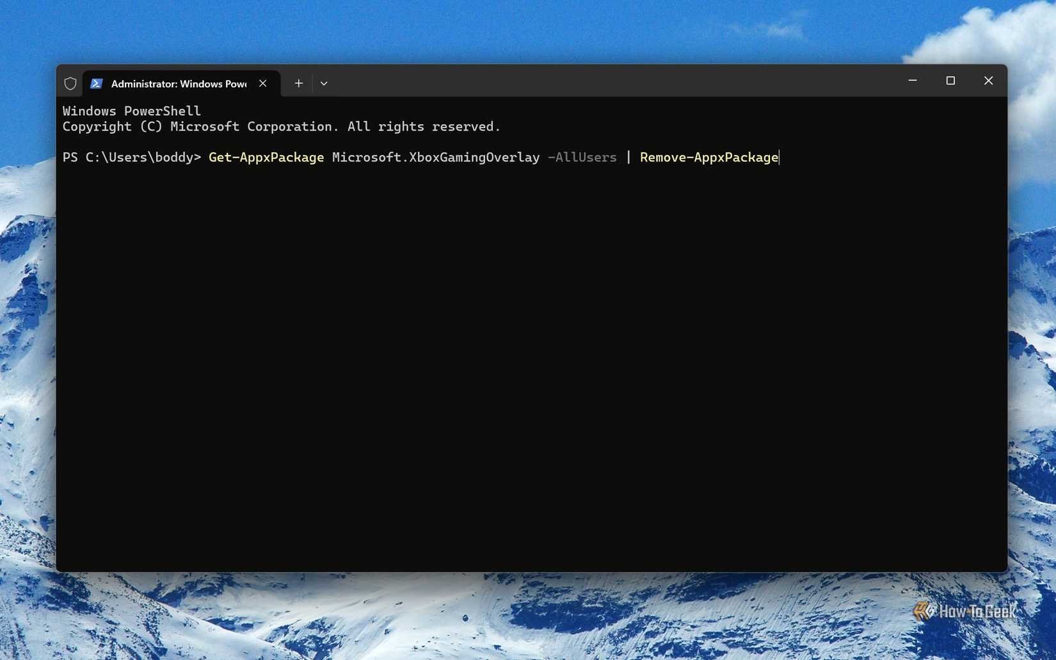Close the Administrator: Windows PowerShell tab
Viewport: 1056px width, 660px height.
pos(263,83)
